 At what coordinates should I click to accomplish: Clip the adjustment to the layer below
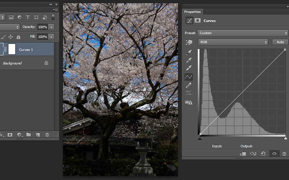click(x=243, y=154)
